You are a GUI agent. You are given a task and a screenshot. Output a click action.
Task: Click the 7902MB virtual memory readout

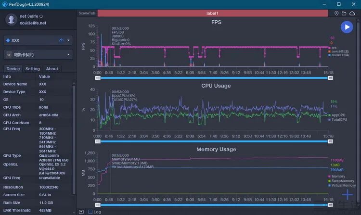(337, 170)
